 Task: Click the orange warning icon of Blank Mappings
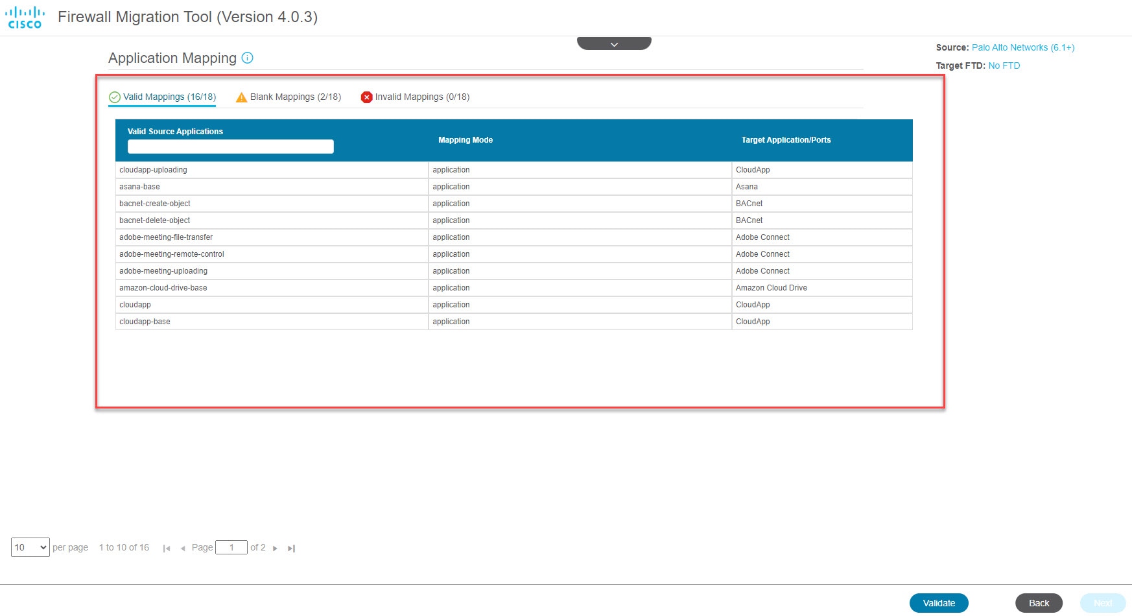pyautogui.click(x=241, y=97)
